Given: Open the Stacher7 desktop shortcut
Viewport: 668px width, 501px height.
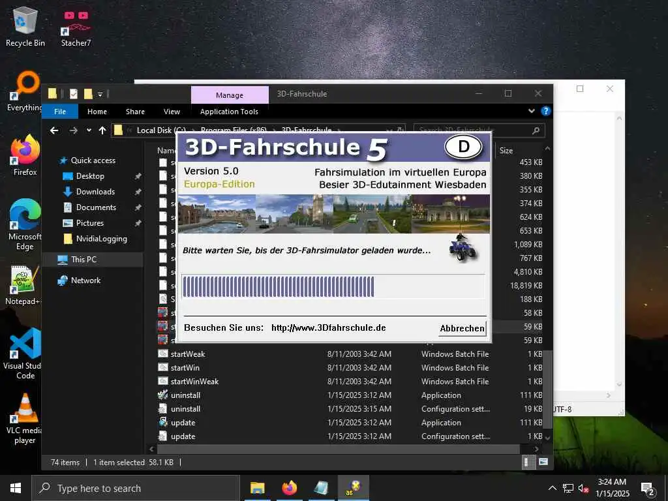Looking at the screenshot, I should pos(76,28).
